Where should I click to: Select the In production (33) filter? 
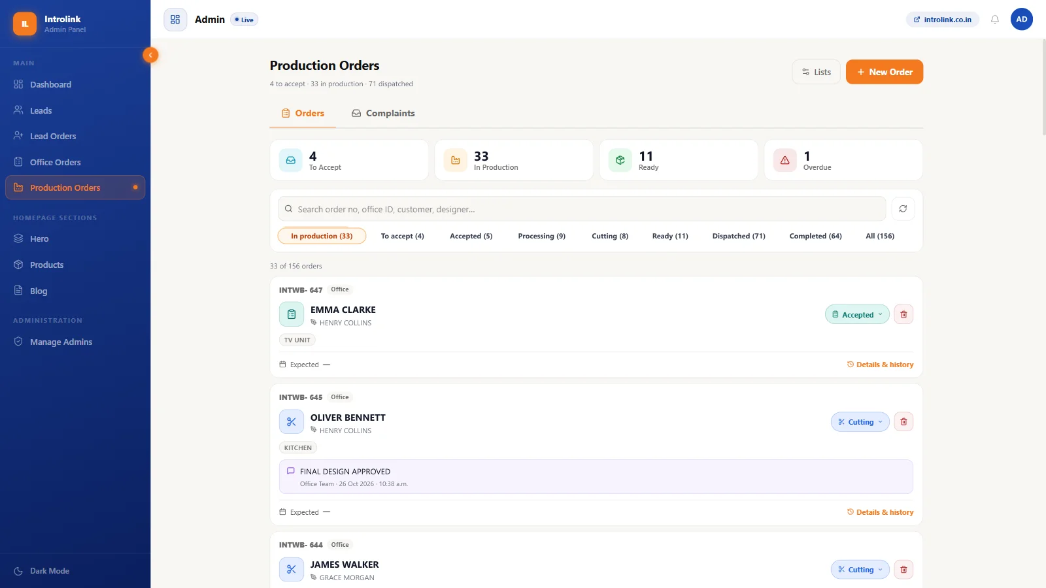[x=322, y=236]
